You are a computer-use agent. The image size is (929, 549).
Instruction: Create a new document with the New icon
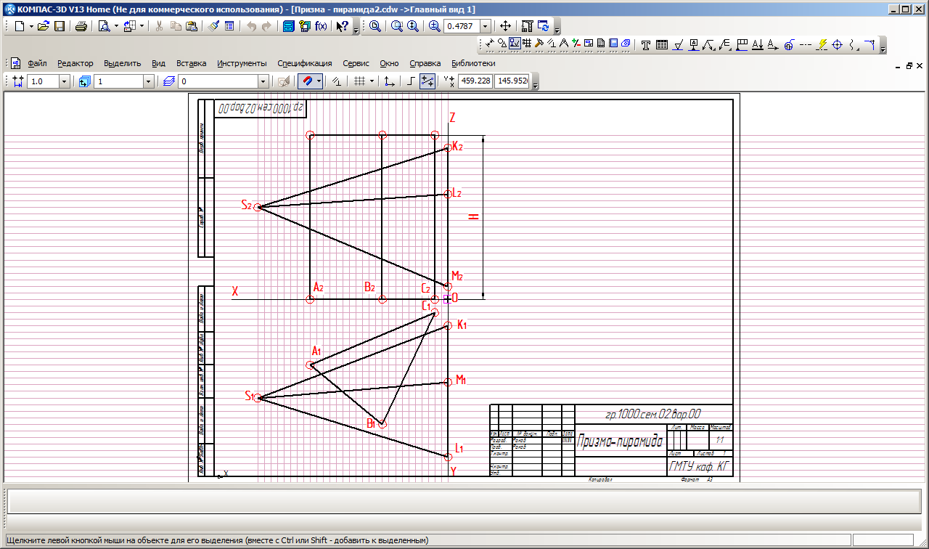20,26
